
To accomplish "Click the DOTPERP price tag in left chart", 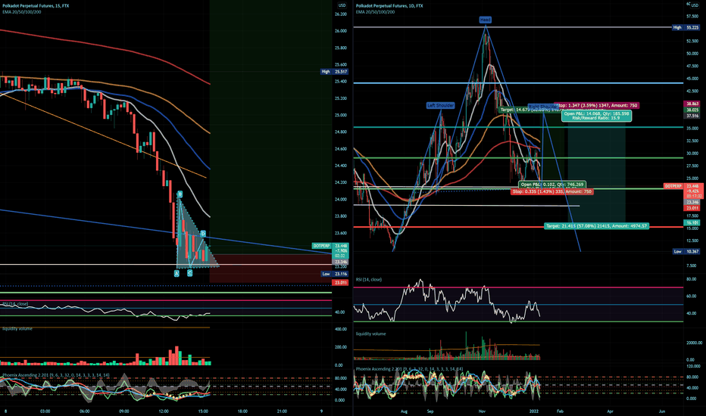I will pos(321,246).
